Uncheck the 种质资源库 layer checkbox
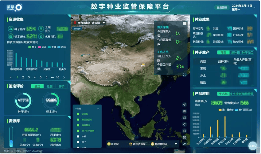Viewport: 261px width, 154px height. 78,119
